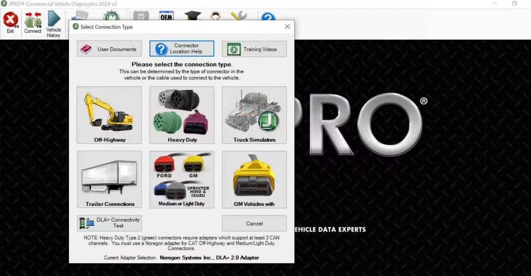531x276 pixels.
Task: Open Connector Location Help
Action: 182,49
